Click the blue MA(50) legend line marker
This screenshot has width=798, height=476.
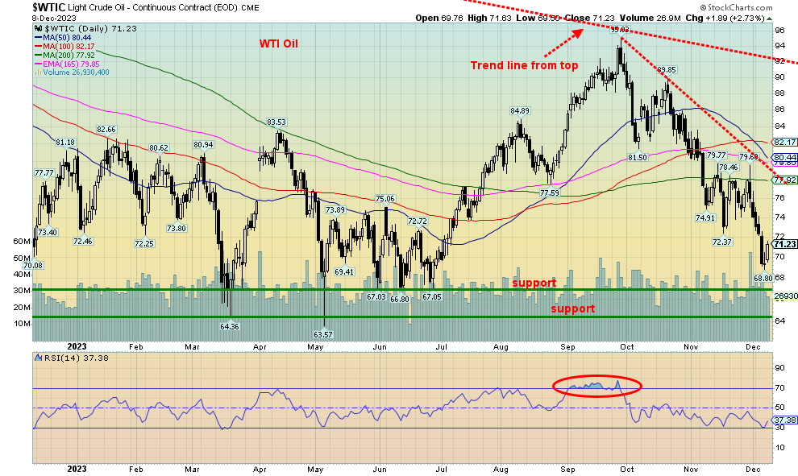tap(37, 39)
